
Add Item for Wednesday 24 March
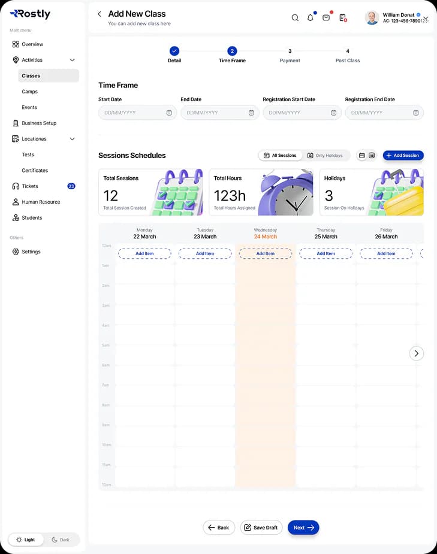(x=266, y=253)
